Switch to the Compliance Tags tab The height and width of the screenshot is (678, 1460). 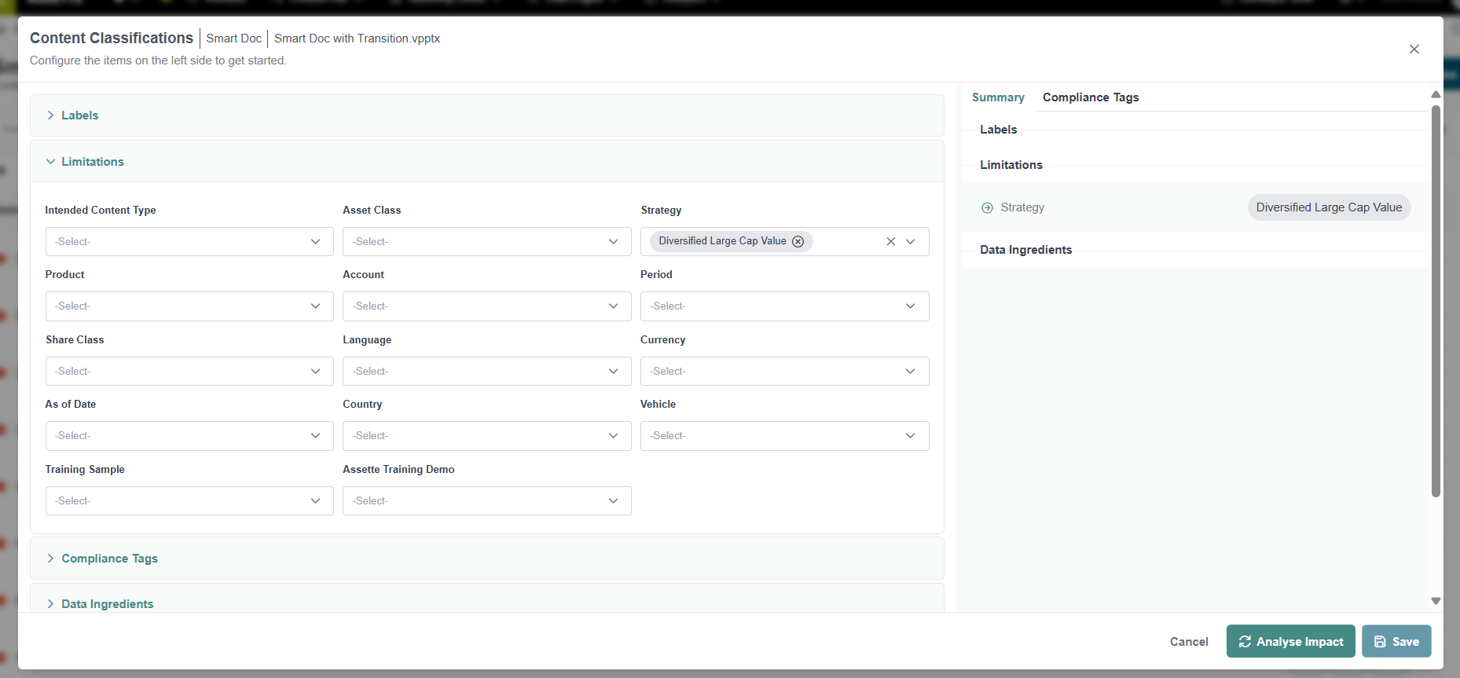point(1091,97)
